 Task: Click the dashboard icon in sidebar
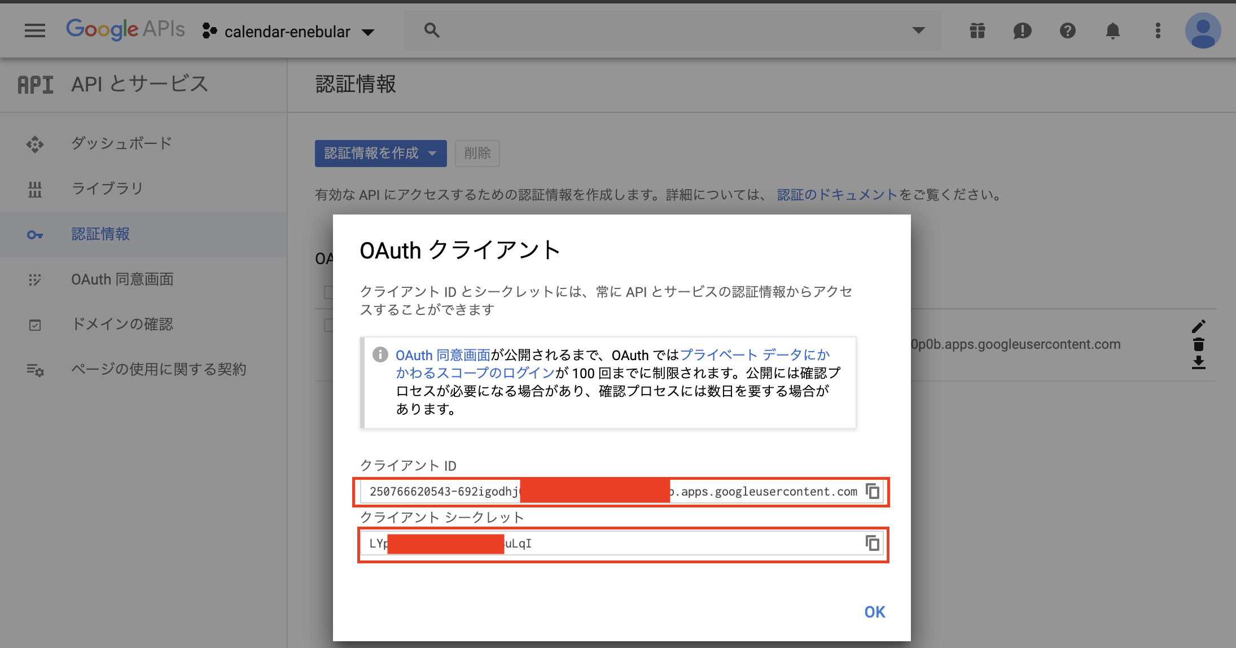pos(35,145)
